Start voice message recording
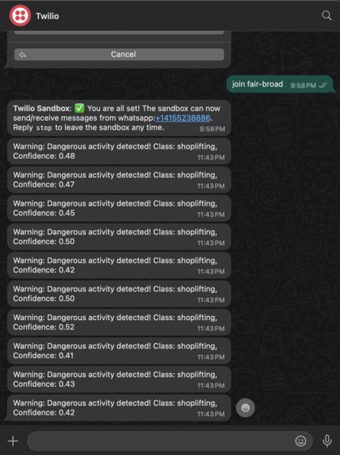The width and height of the screenshot is (340, 455). click(x=327, y=441)
